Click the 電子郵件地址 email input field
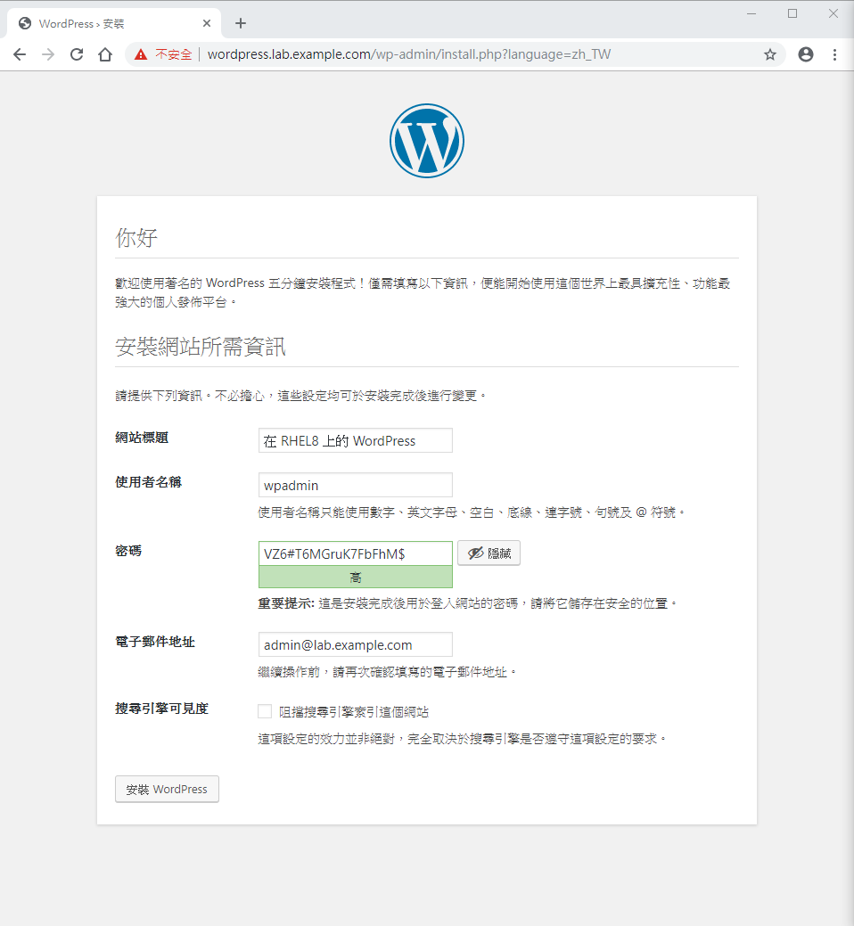This screenshot has height=926, width=854. coord(356,644)
